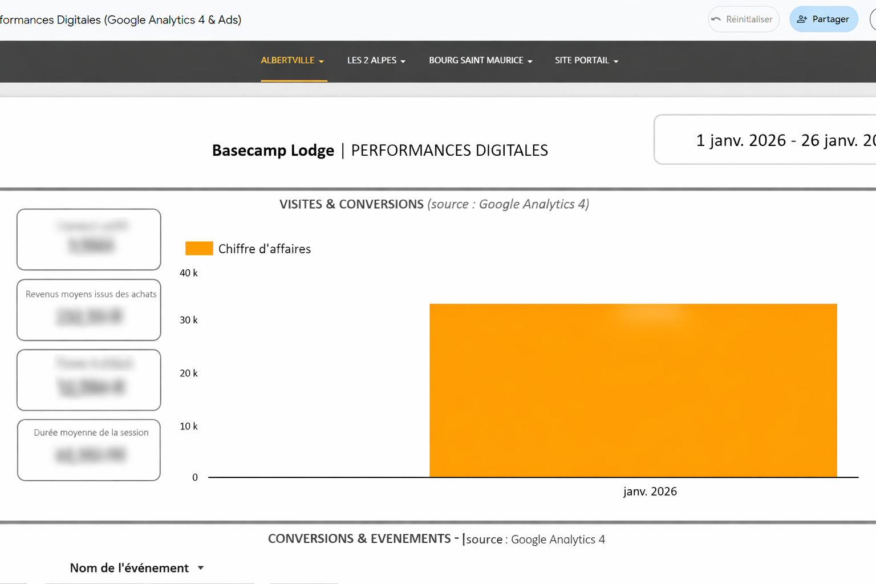Expand the LES 2 ALPES dropdown caret

(x=403, y=61)
